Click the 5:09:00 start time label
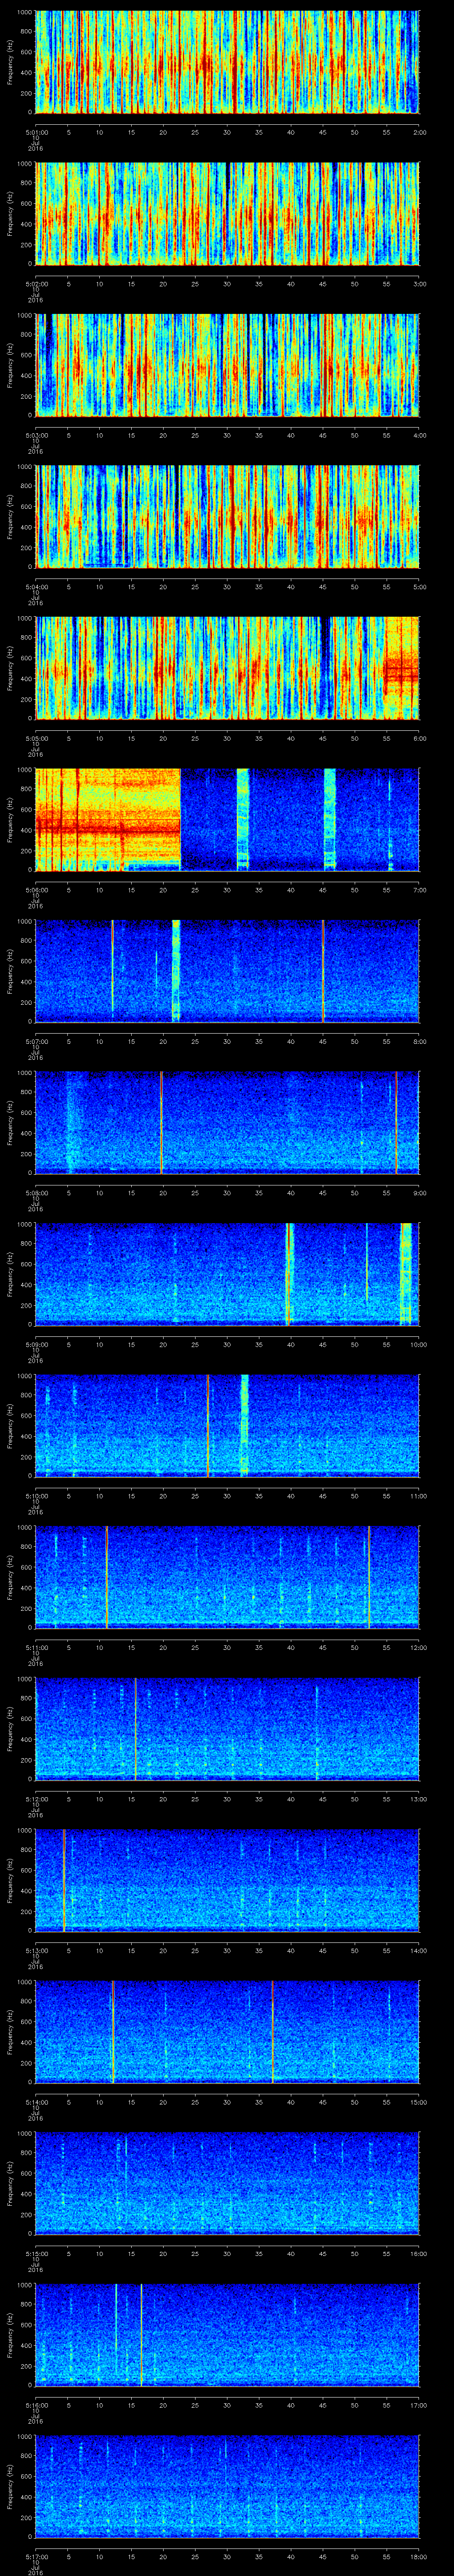This screenshot has height=2576, width=454. (x=35, y=1344)
